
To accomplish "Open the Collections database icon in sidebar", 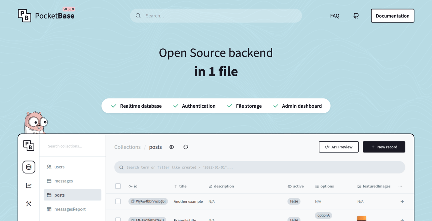I will (29, 167).
